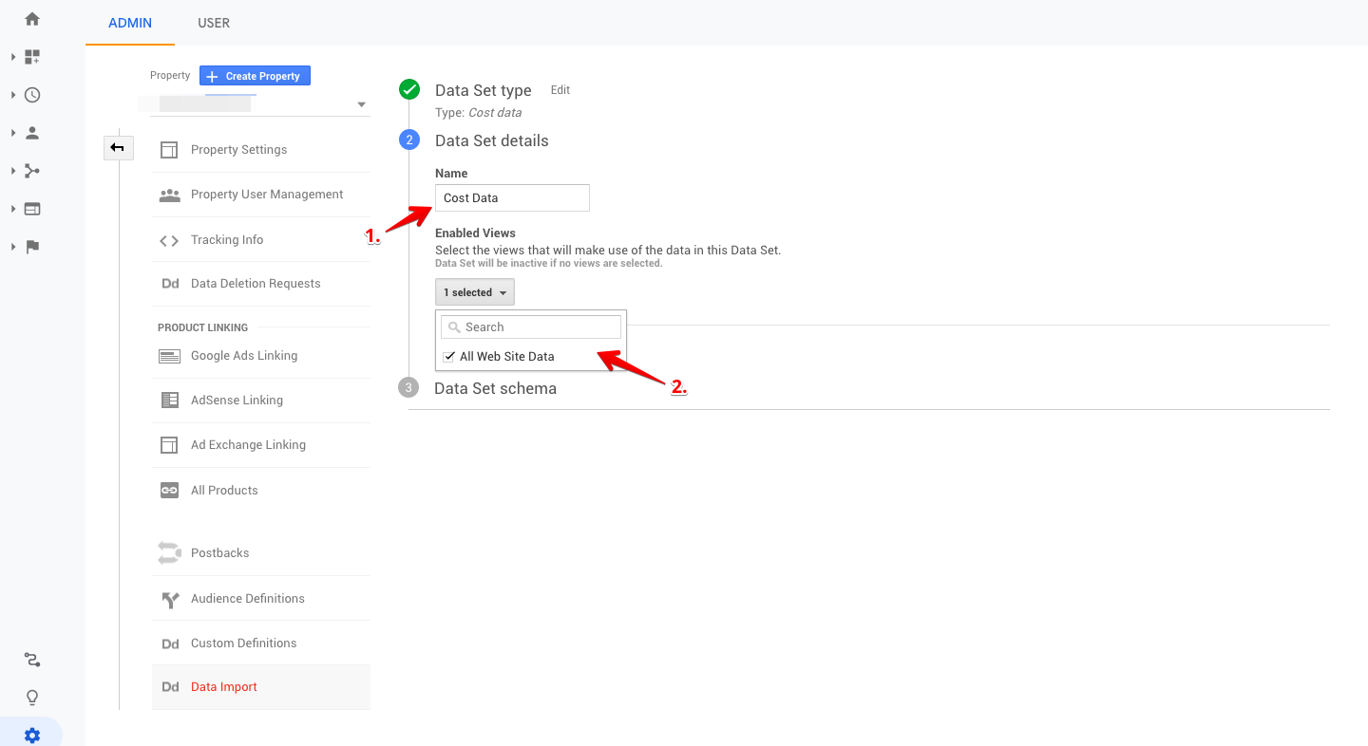Uncheck All Web Site Data view

pos(449,357)
